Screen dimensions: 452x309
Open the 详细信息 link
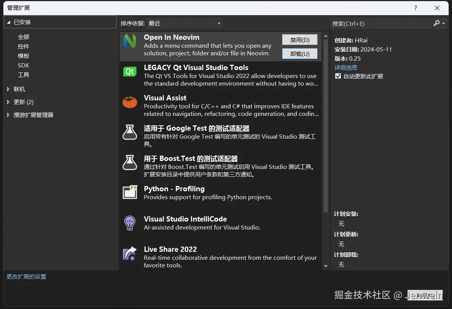pos(346,67)
